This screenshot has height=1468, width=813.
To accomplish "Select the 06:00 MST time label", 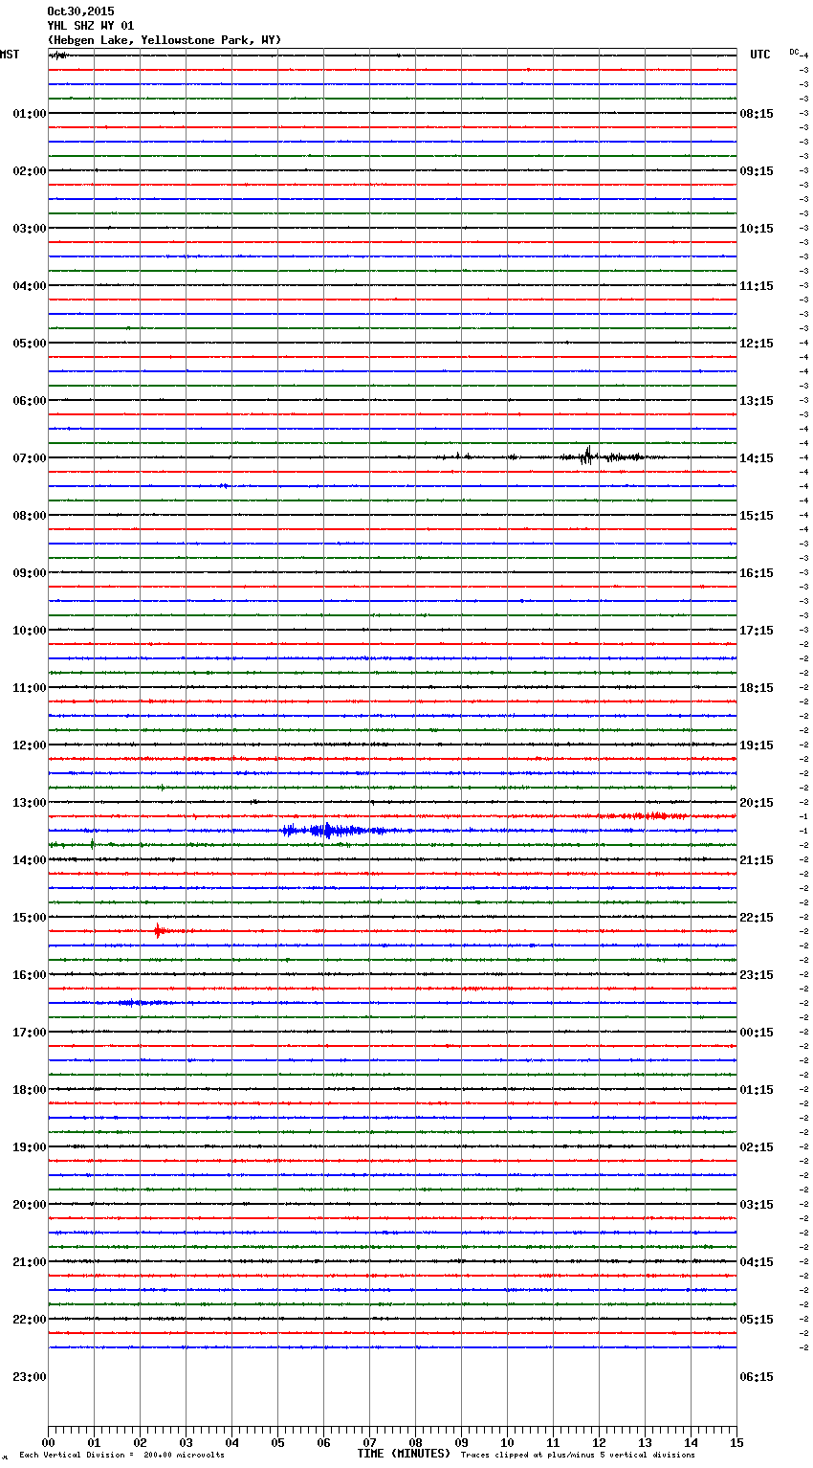I will point(30,401).
